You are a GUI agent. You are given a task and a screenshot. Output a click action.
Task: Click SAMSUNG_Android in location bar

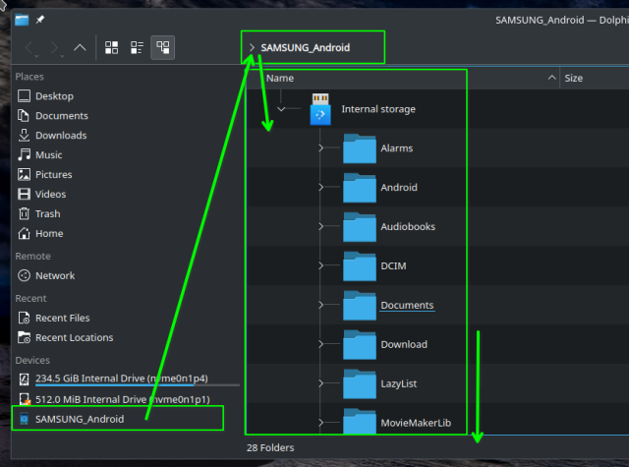[306, 48]
